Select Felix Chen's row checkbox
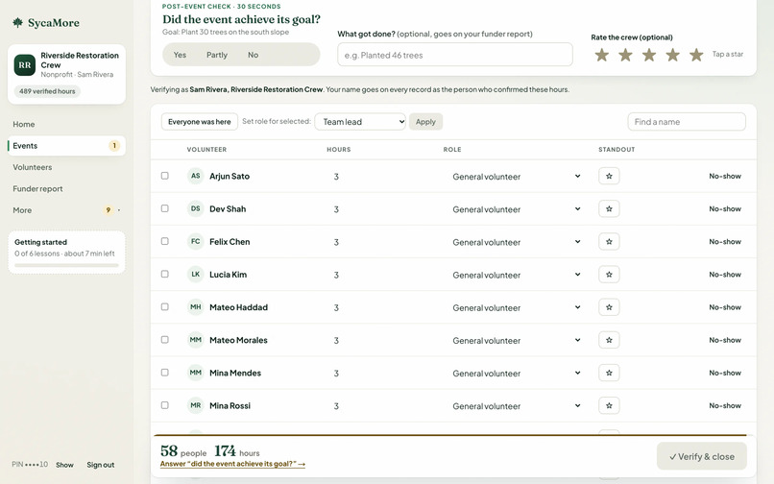 click(165, 241)
